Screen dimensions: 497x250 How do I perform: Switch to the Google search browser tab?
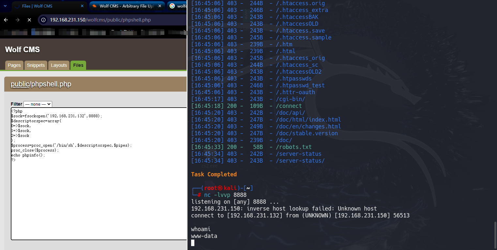(x=177, y=6)
